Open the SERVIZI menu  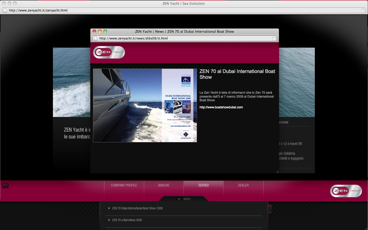pos(204,185)
